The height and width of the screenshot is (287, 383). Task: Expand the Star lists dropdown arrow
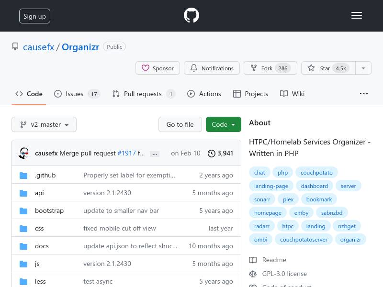tap(363, 68)
